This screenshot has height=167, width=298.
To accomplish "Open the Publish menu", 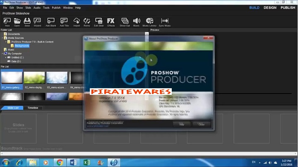I will [x=56, y=8].
